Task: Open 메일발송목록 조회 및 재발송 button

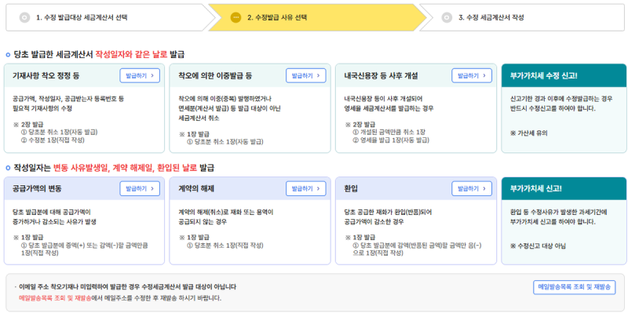Action: tap(575, 287)
